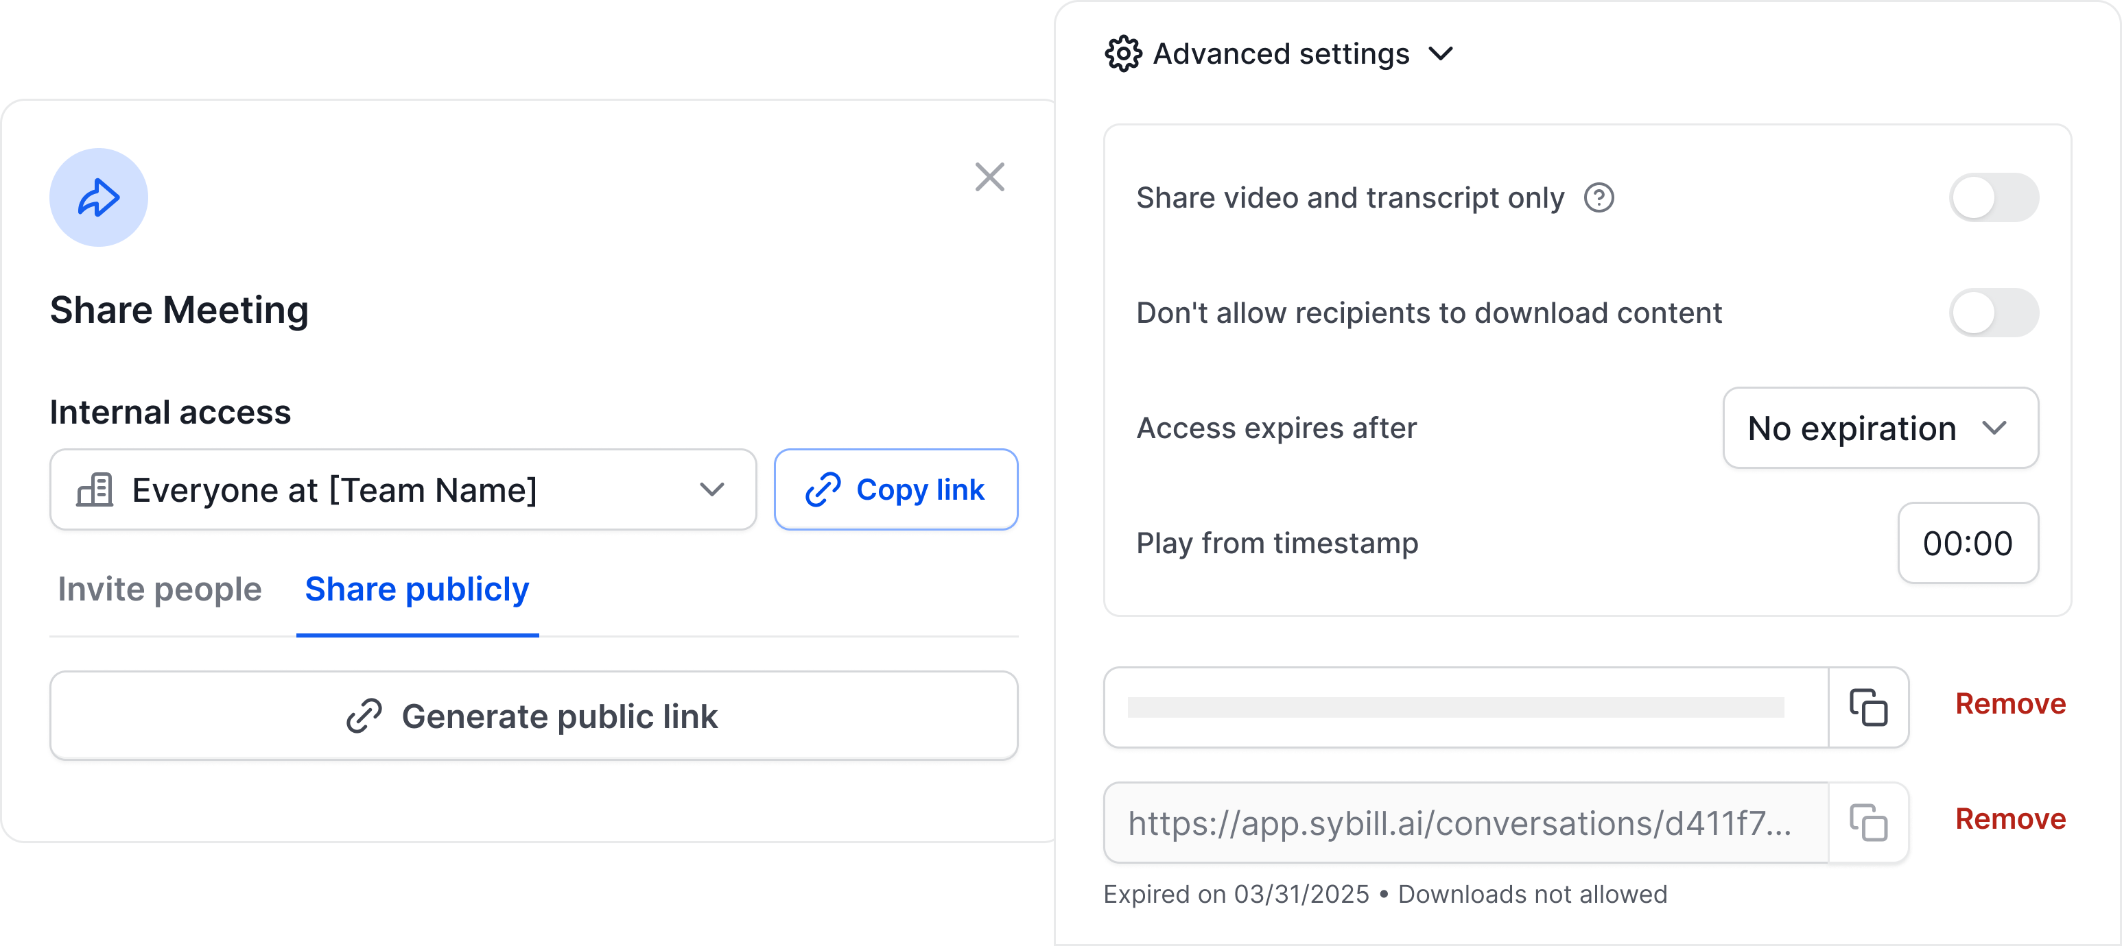This screenshot has height=946, width=2122.
Task: Open the No expiration dropdown
Action: coord(1879,428)
